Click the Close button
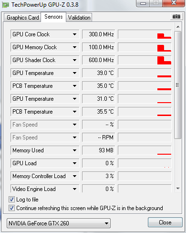 click(165, 222)
